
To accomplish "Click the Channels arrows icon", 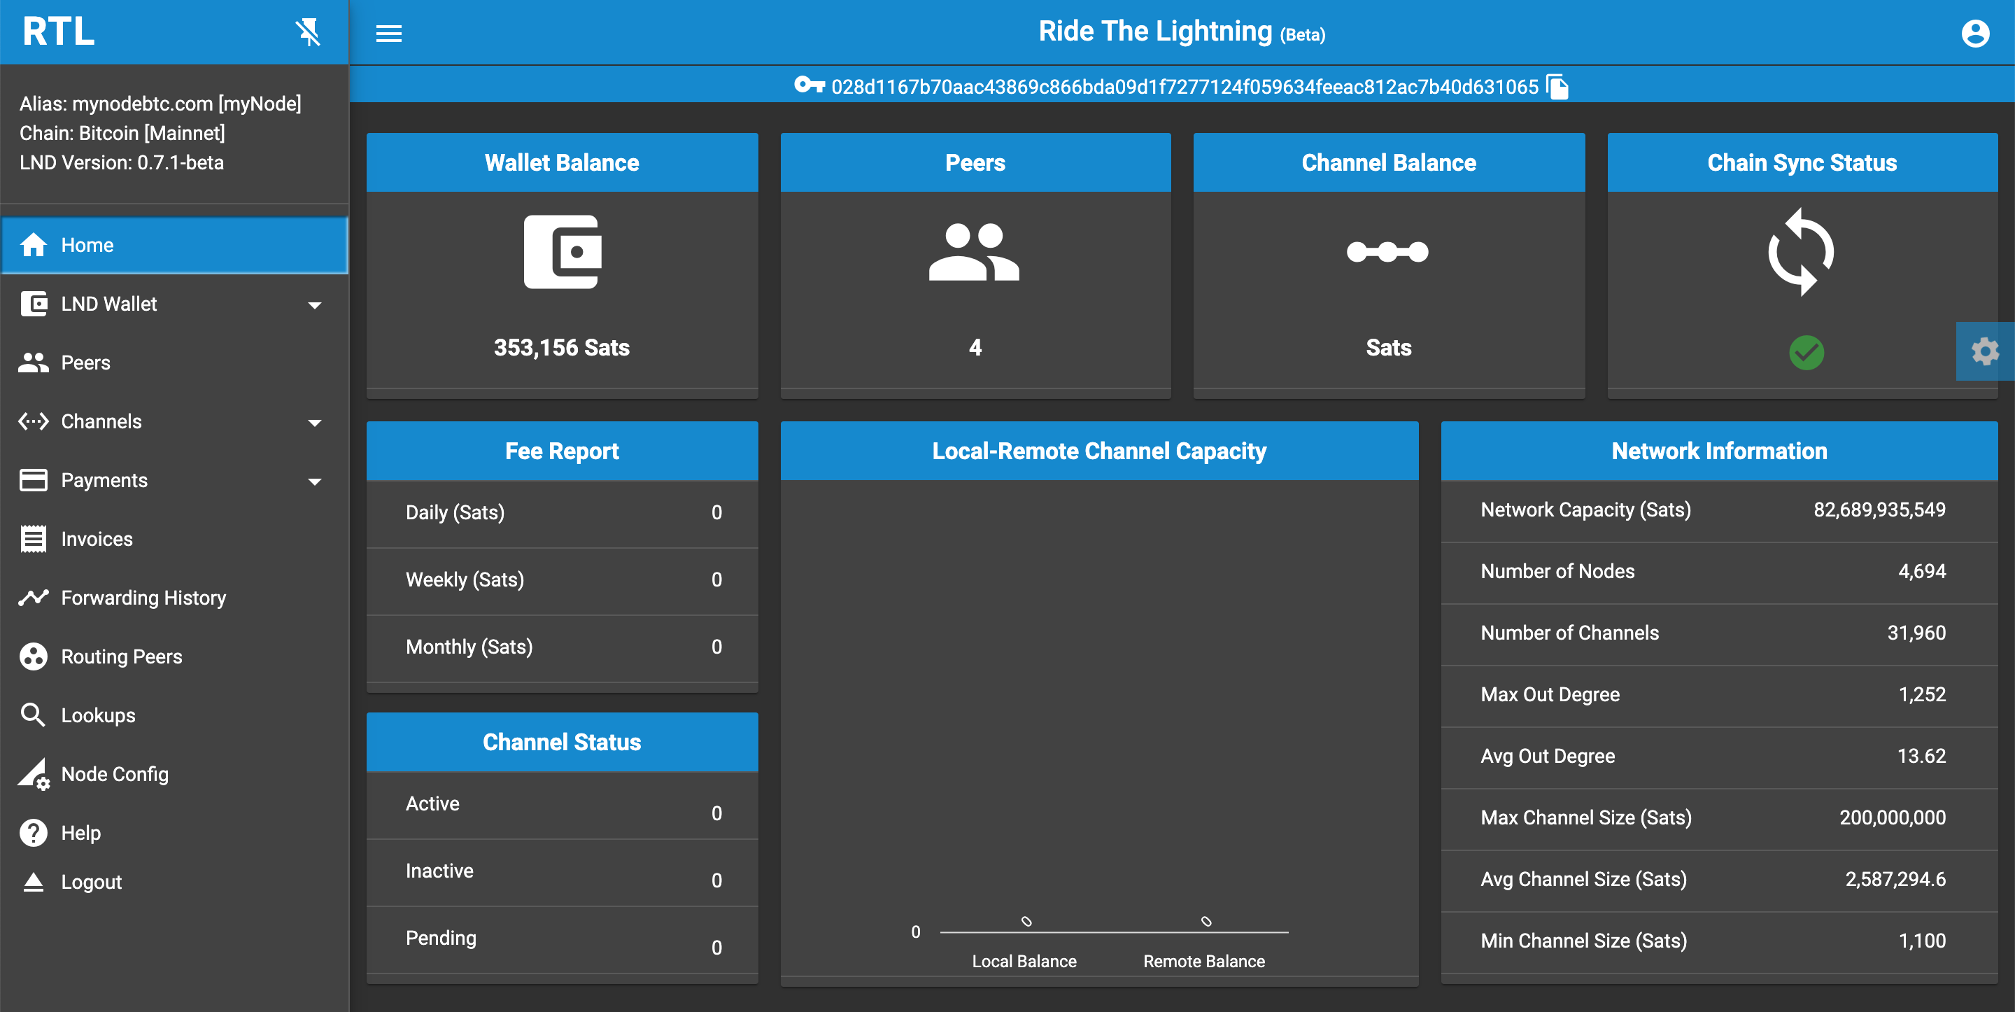I will pos(33,421).
